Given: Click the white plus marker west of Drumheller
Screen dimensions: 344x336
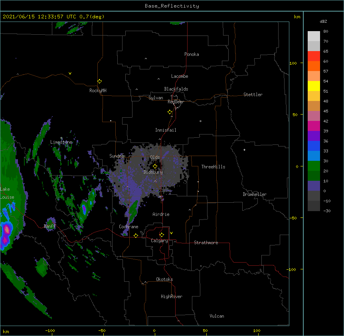Looking at the screenshot, I should 244,150.
